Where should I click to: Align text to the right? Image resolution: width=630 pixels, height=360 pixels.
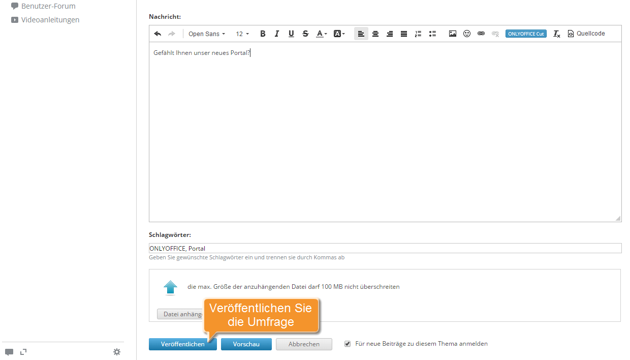(390, 34)
